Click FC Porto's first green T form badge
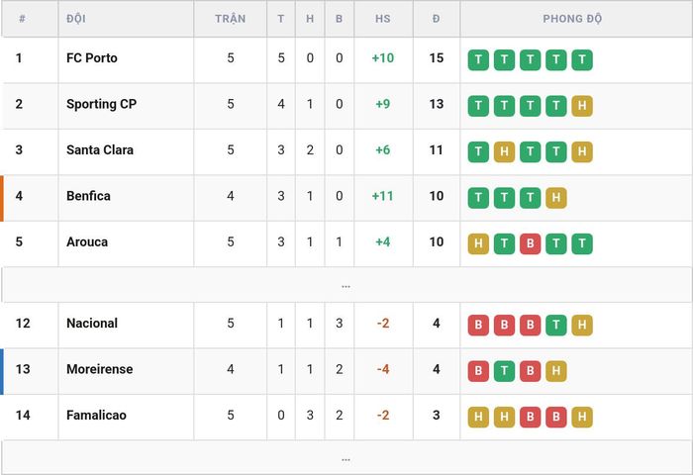 pyautogui.click(x=478, y=59)
